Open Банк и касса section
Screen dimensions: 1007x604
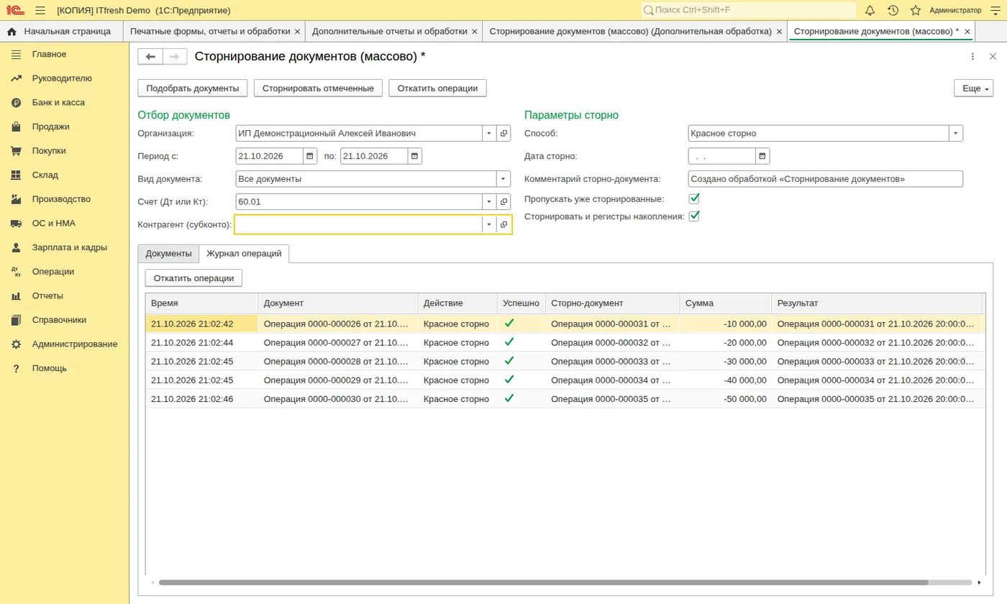(58, 103)
